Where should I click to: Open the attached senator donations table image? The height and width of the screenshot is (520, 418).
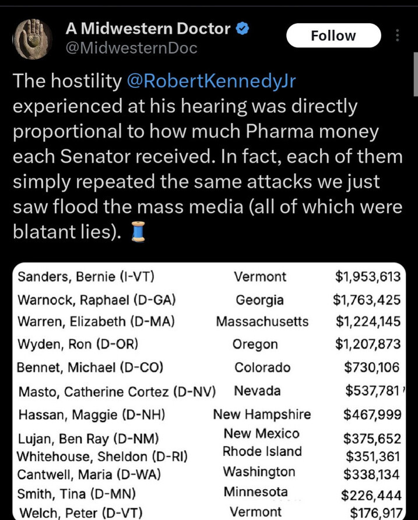tap(209, 391)
